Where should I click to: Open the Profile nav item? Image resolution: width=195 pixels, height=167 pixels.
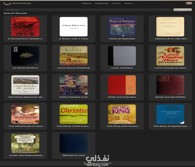[128, 3]
